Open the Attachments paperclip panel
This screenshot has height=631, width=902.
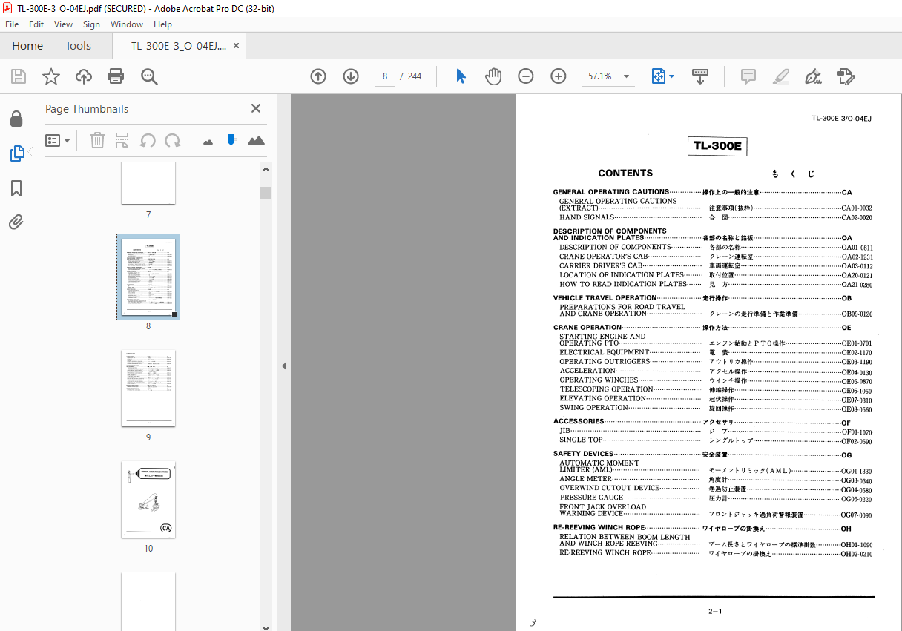(x=16, y=222)
